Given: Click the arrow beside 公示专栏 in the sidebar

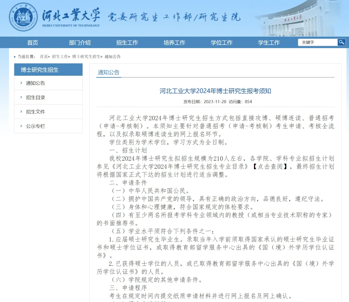Looking at the screenshot, I should 21,126.
